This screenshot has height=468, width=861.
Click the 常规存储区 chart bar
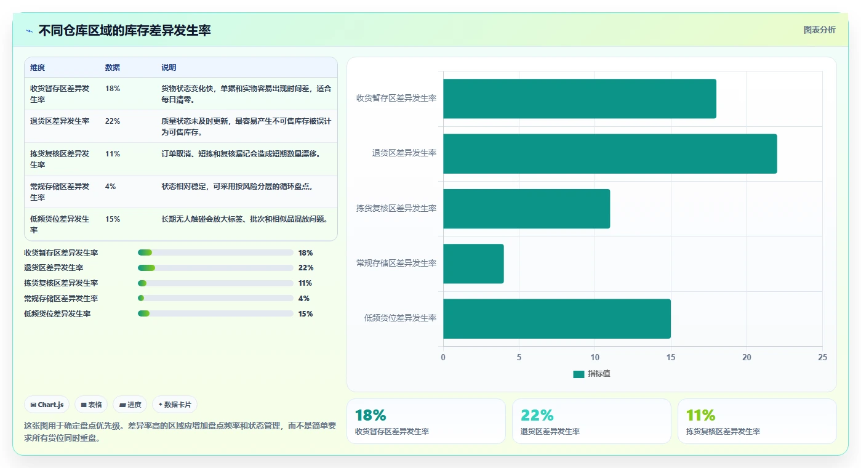pyautogui.click(x=473, y=264)
